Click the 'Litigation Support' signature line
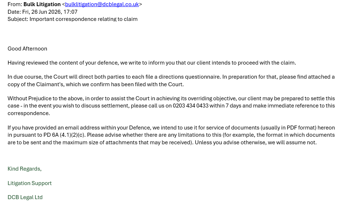This screenshot has height=202, width=337. pyautogui.click(x=30, y=183)
